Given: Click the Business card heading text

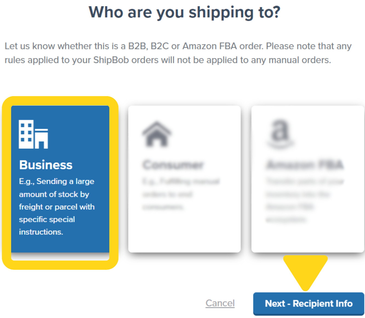Looking at the screenshot, I should 45,165.
